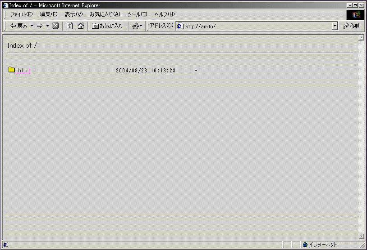The image size is (367, 250).
Task: Open the File (ファイル) menu
Action: [21, 14]
